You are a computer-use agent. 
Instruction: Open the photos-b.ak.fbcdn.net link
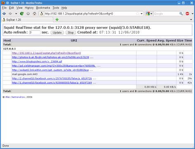pyautogui.click(x=51, y=57)
